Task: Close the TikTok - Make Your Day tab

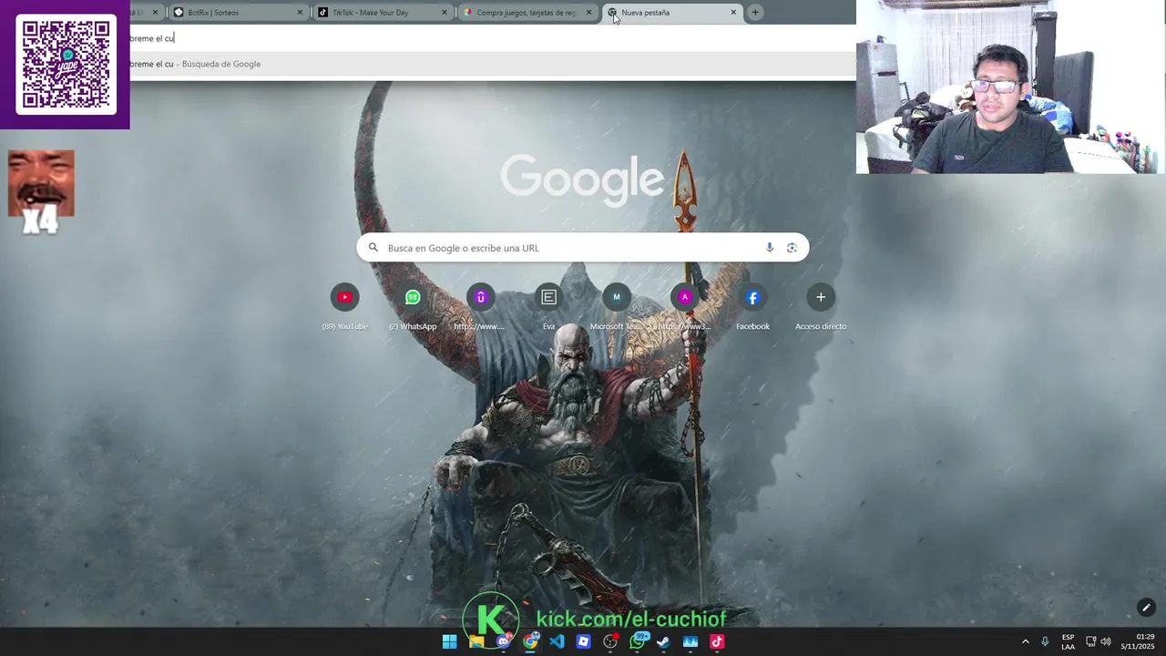Action: (x=445, y=13)
